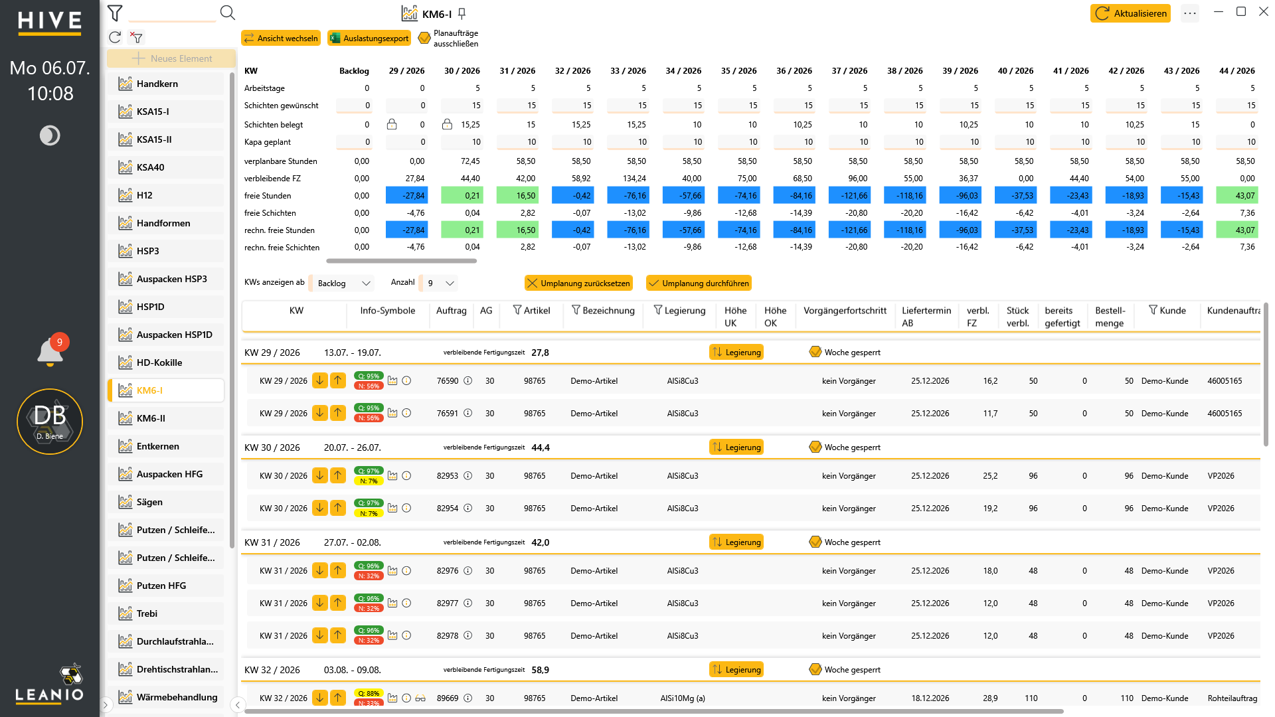Select HD-Kokille in the resource list
Viewport: 1275px width, 717px height.
click(x=165, y=362)
